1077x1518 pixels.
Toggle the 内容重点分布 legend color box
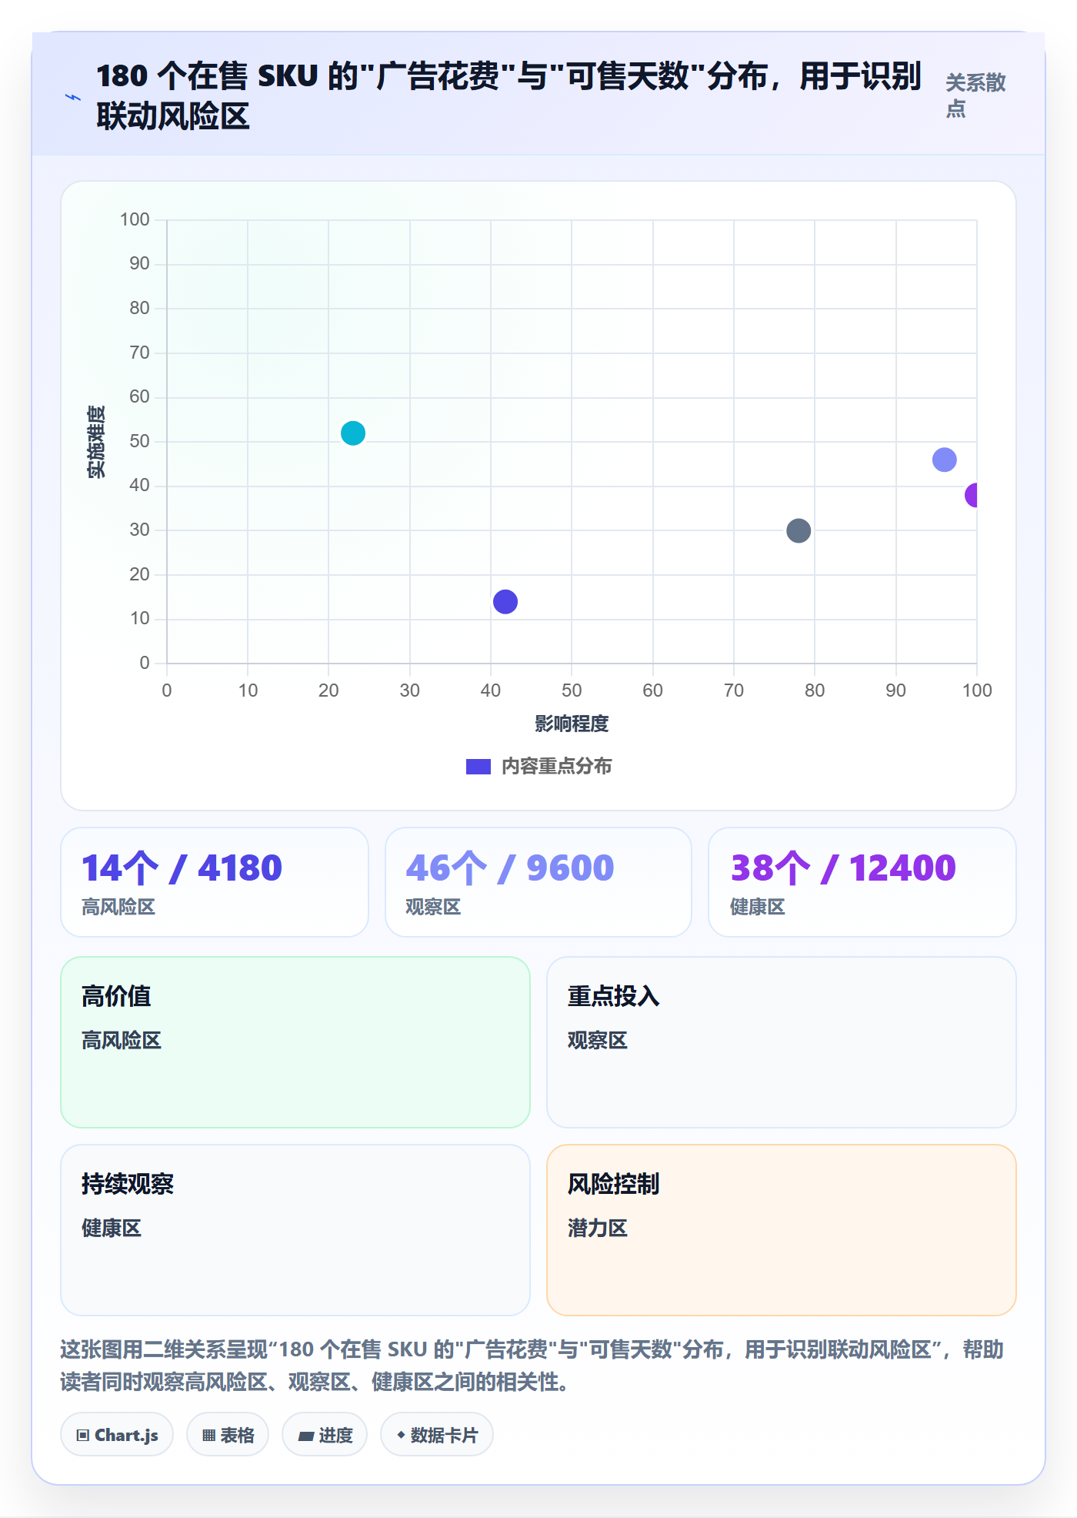[x=478, y=767]
